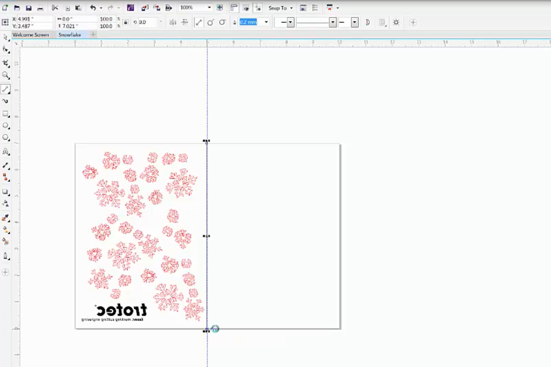Expand the Snap To dropdown
Screen dimensions: 551x367
(281, 8)
